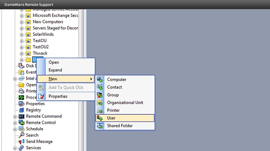Expand the Intel node

[15, 79]
